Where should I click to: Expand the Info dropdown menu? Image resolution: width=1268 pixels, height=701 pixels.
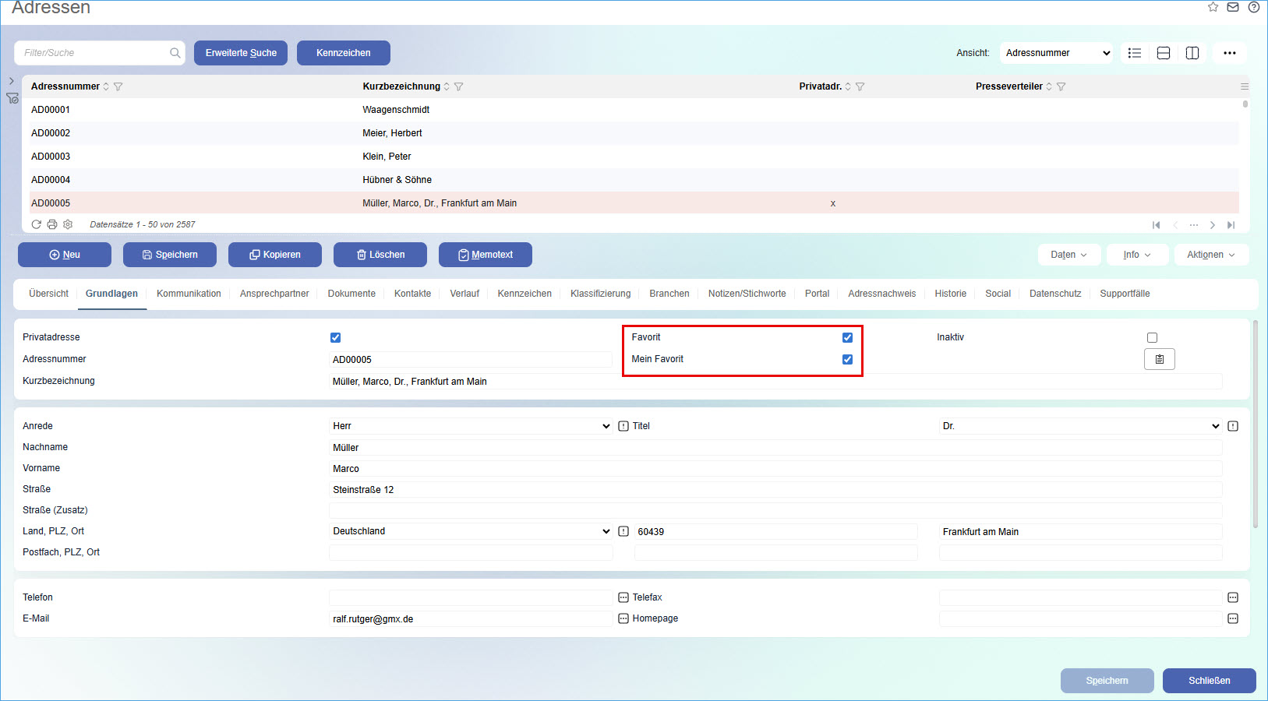click(x=1138, y=255)
